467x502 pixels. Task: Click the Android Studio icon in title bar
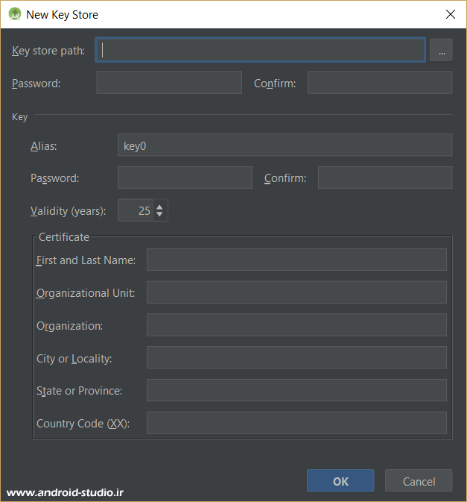point(14,14)
